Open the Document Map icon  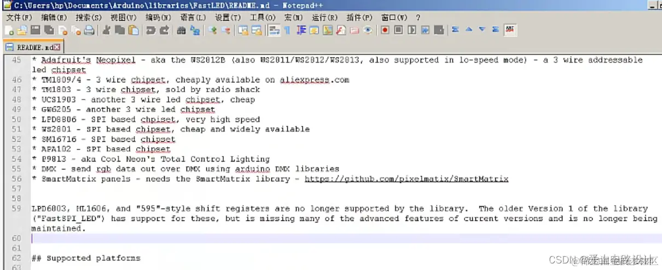pos(328,30)
